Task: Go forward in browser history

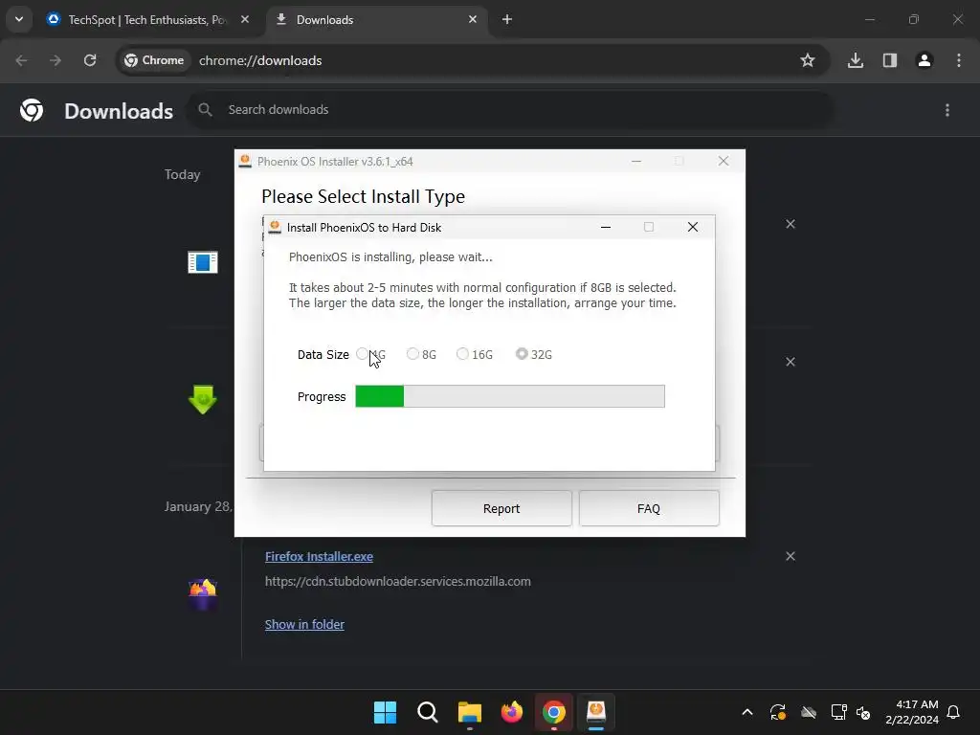Action: click(56, 60)
